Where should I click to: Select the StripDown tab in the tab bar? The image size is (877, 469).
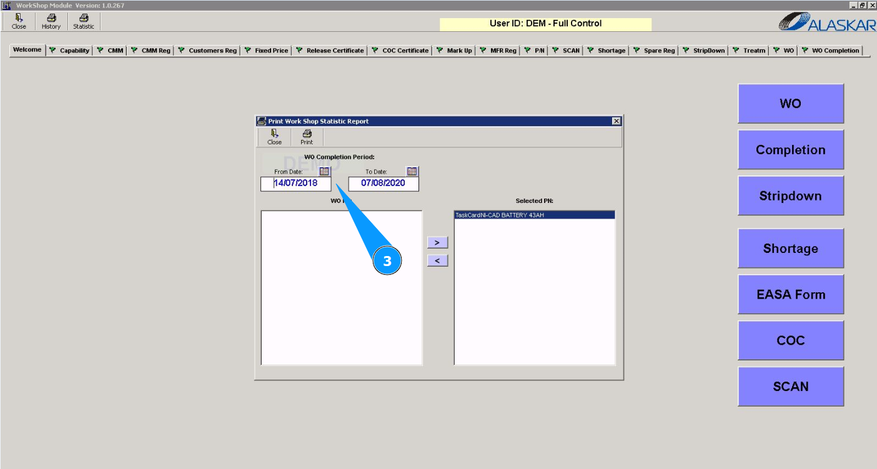tap(704, 51)
